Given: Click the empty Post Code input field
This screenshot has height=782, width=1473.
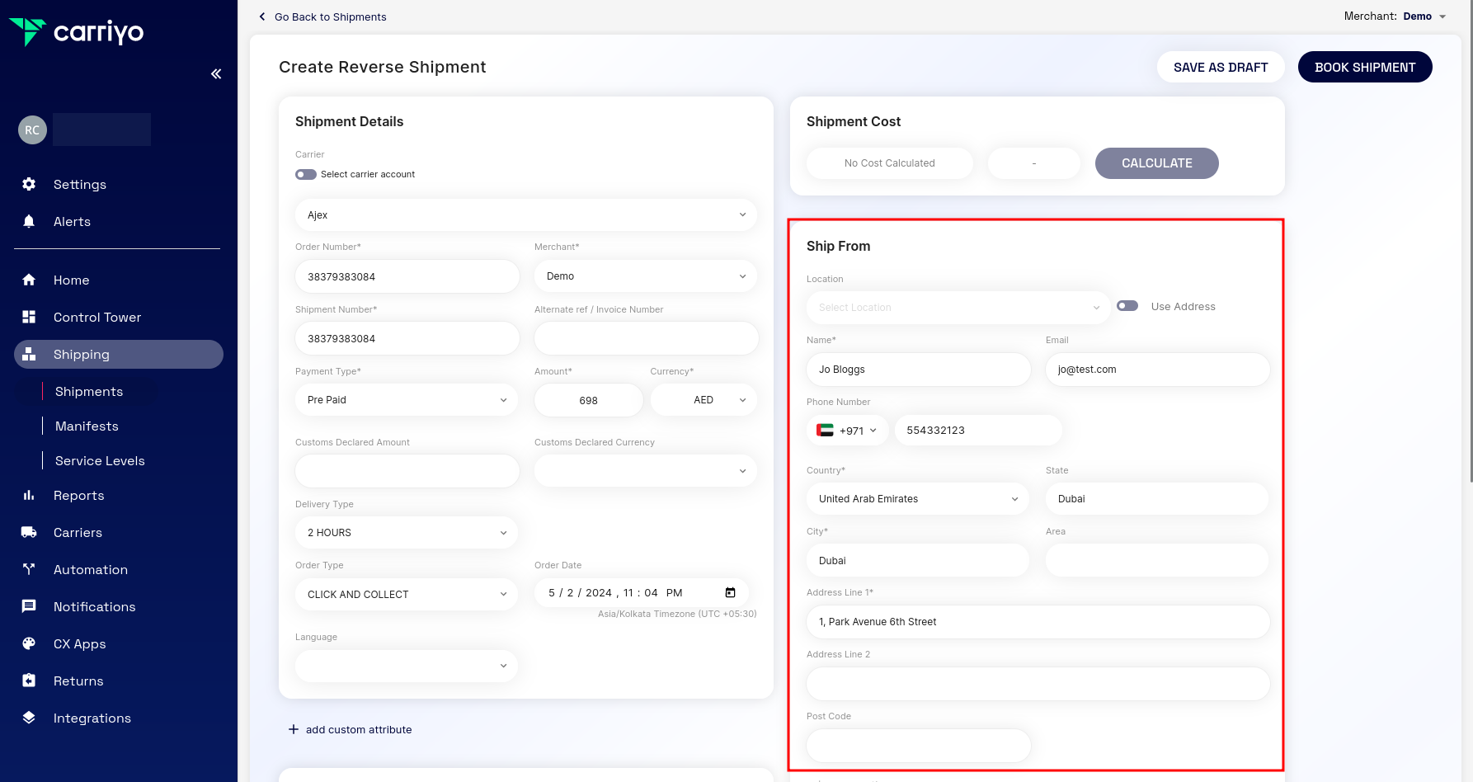Looking at the screenshot, I should click(x=918, y=745).
